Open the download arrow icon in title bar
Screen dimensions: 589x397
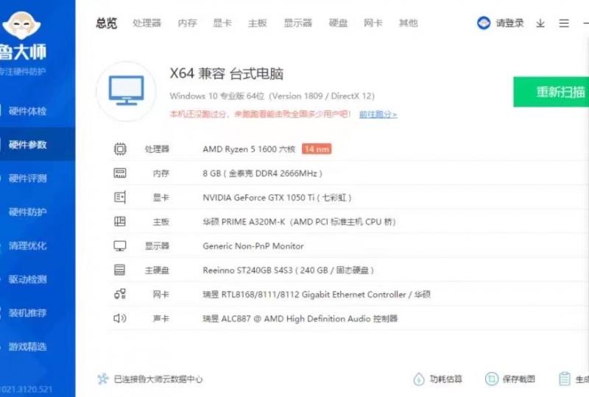coord(540,24)
